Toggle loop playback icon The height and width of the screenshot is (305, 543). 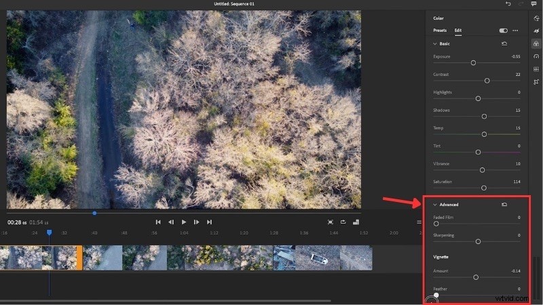tap(343, 222)
